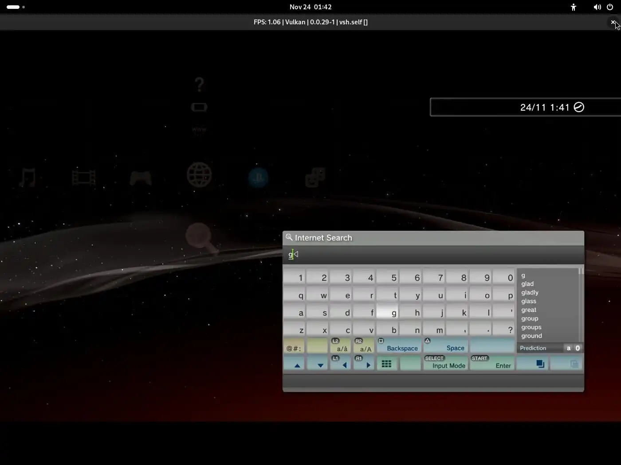Click the 'a' key
Viewport: 621px width, 465px height.
tap(294, 311)
